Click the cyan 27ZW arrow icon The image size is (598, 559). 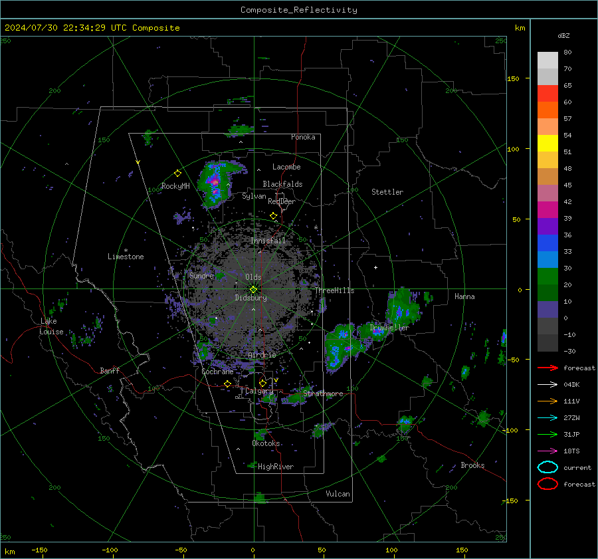click(x=548, y=418)
